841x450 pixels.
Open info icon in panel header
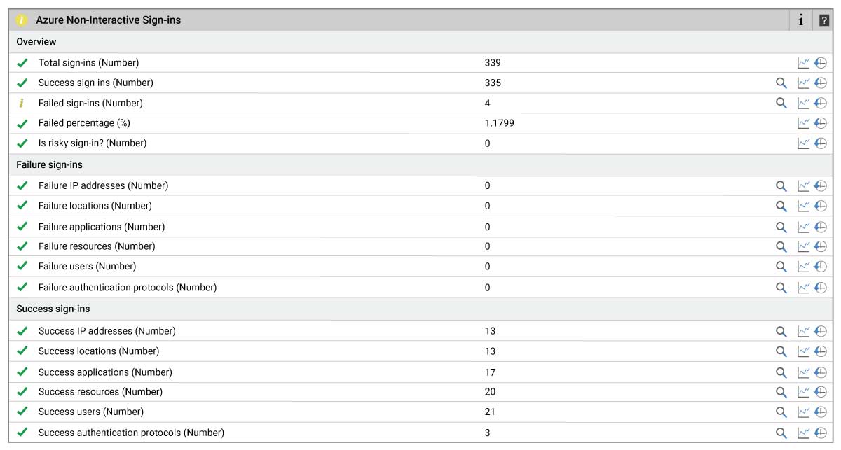click(x=801, y=20)
